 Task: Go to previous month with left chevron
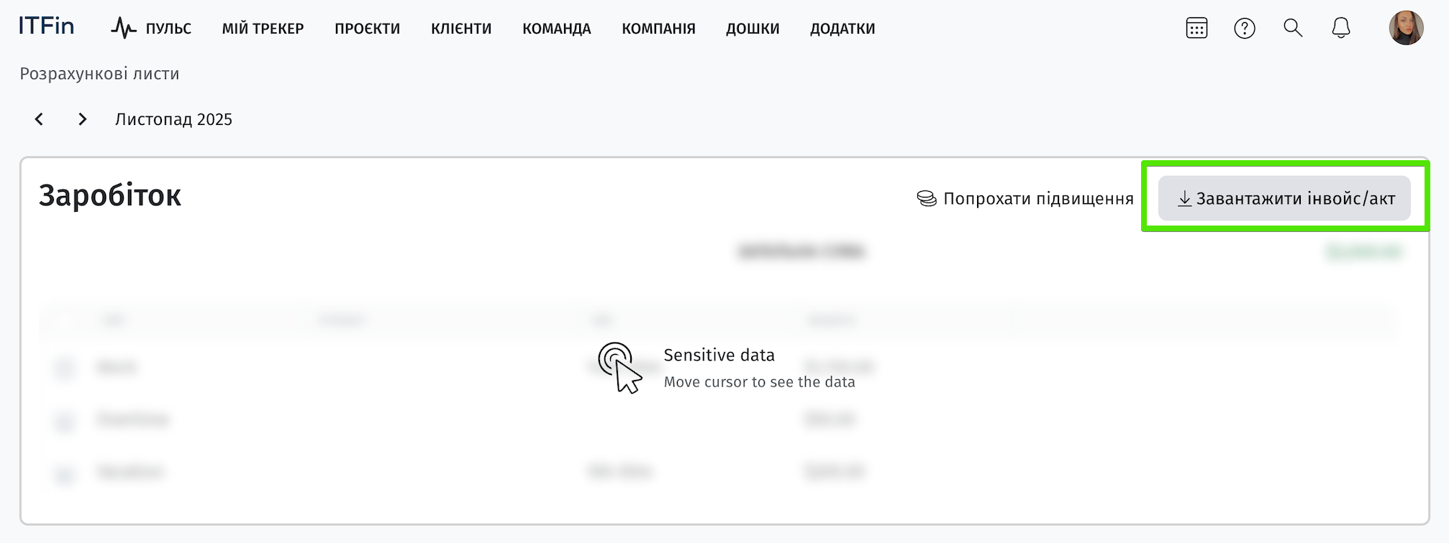coord(40,119)
